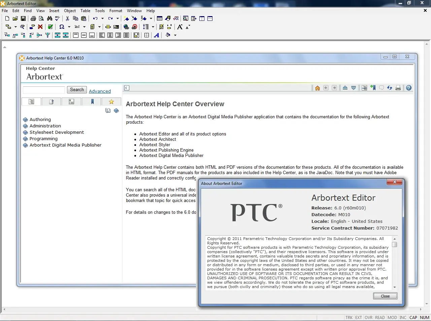Expand Arbortext Digital Media Publisher topic
431x321 pixels.
[x=65, y=145]
